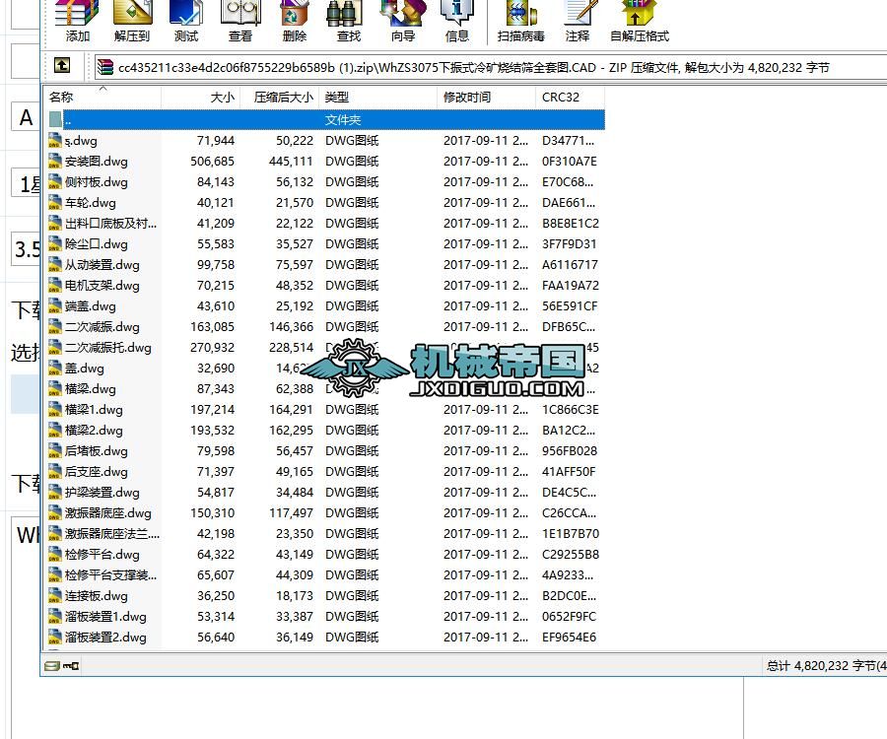This screenshot has height=739, width=887.
Task: Click the archive path address field
Action: pos(394,67)
